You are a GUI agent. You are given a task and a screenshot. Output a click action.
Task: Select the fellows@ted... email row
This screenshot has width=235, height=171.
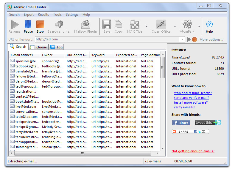[85, 76]
